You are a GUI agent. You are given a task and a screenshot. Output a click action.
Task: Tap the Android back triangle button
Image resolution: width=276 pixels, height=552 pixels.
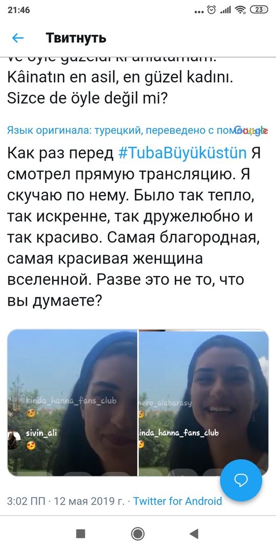point(194,534)
